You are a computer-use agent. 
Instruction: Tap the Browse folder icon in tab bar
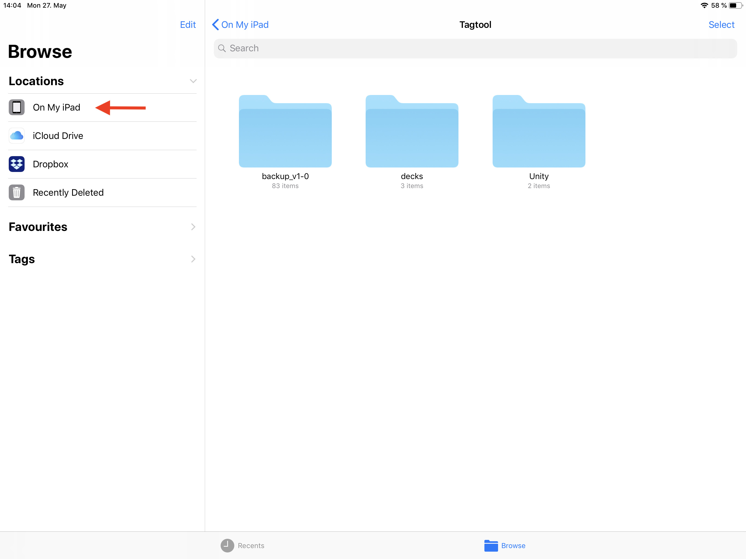(491, 546)
